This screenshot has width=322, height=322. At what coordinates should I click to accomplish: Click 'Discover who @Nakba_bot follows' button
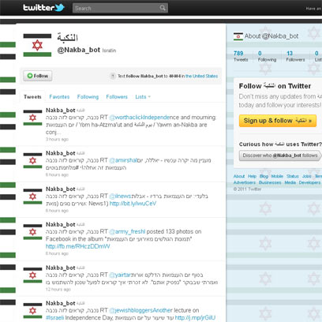[280, 155]
